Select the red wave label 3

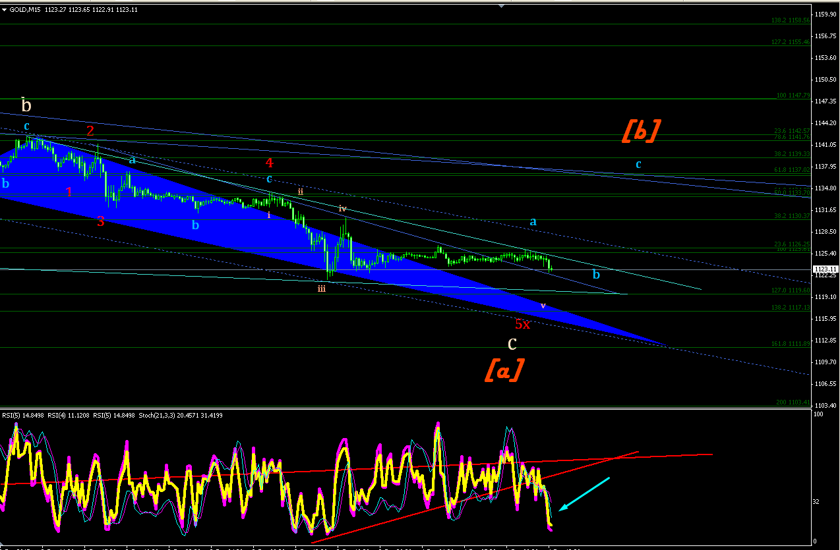click(100, 222)
